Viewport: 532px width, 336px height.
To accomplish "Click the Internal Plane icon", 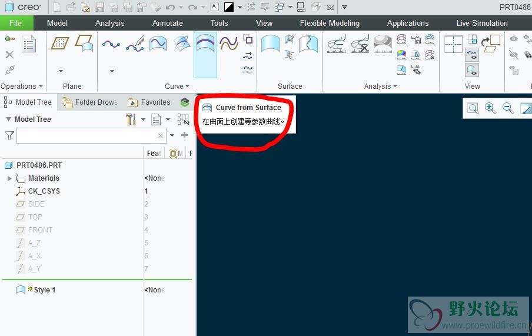I will coord(84,43).
